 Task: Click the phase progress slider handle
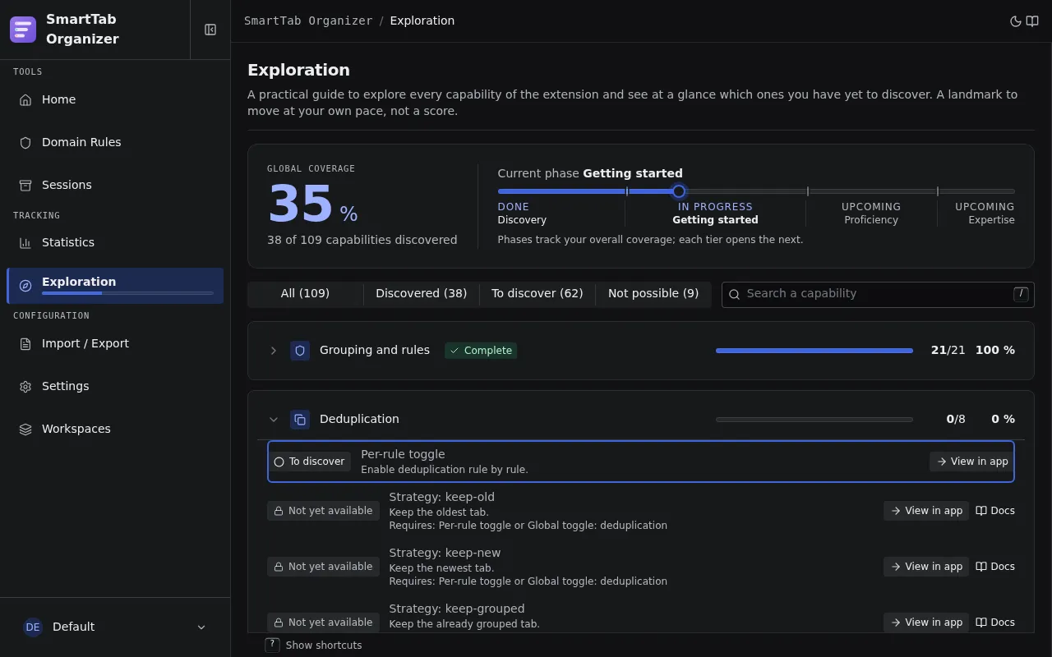click(679, 191)
